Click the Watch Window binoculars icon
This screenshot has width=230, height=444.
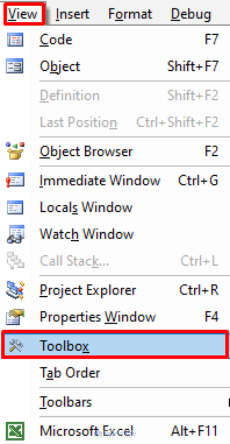click(14, 234)
